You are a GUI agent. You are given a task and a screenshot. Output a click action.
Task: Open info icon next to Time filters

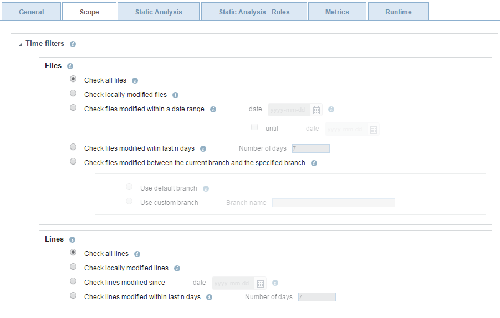(73, 44)
